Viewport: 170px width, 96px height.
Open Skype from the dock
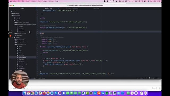[56, 93]
